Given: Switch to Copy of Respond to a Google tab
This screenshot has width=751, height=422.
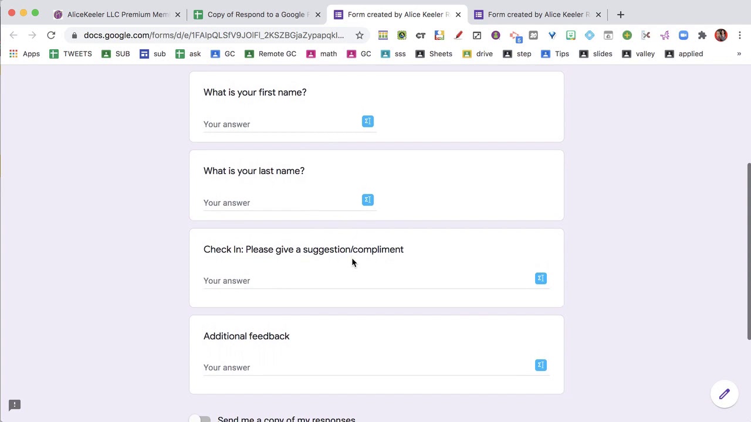Looking at the screenshot, I should tap(255, 15).
